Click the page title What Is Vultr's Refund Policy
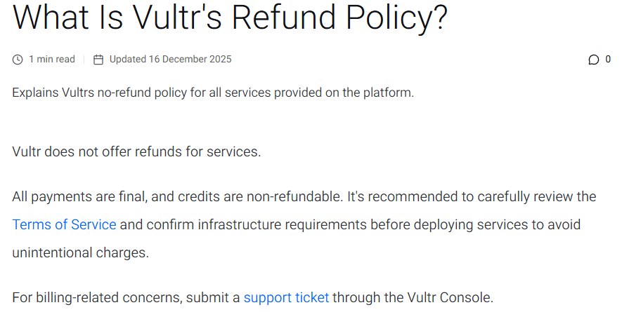Viewport: 622px width, 312px height. point(230,18)
